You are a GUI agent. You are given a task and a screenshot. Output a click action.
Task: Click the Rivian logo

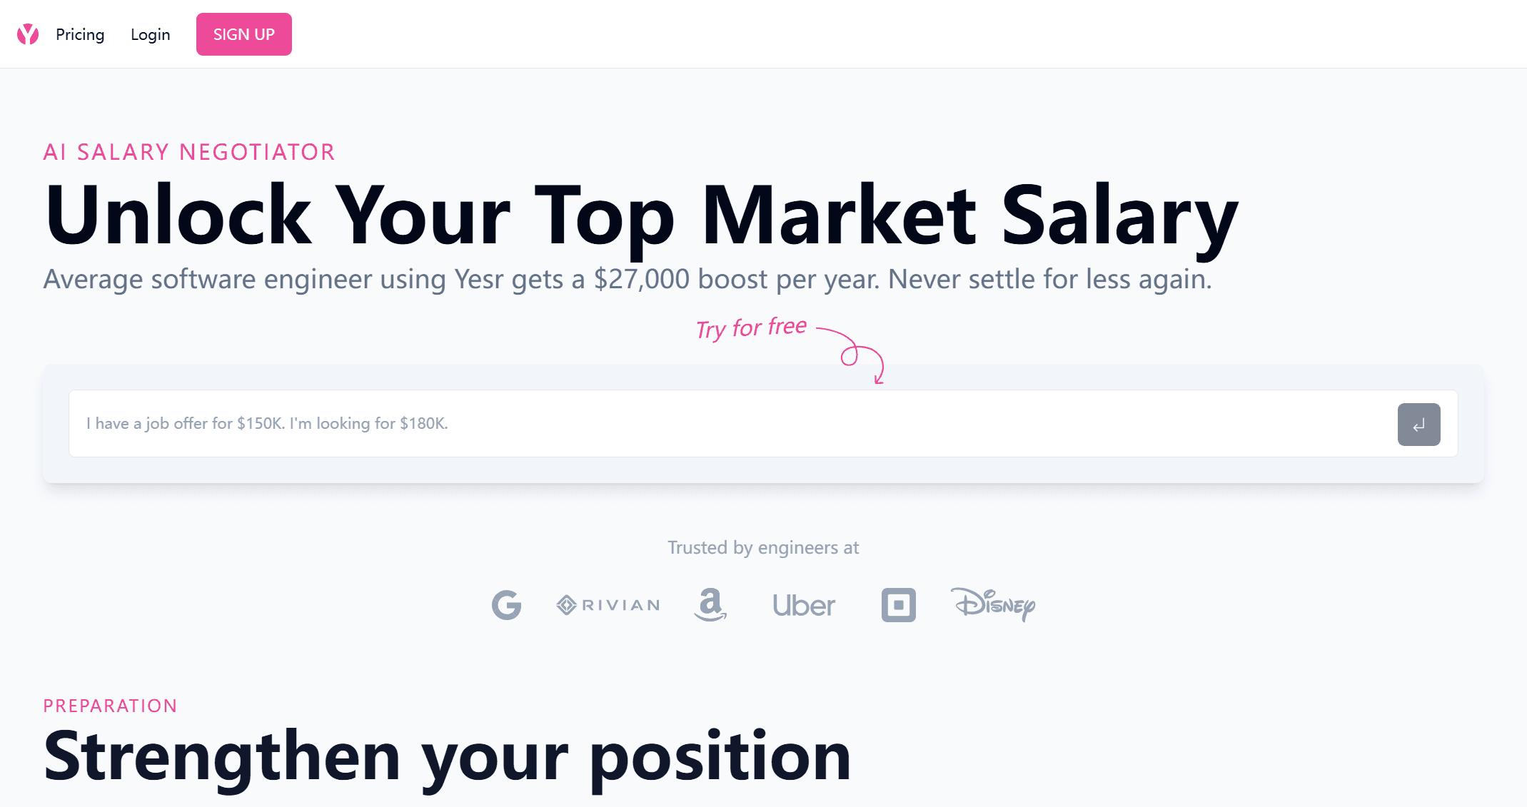click(608, 605)
